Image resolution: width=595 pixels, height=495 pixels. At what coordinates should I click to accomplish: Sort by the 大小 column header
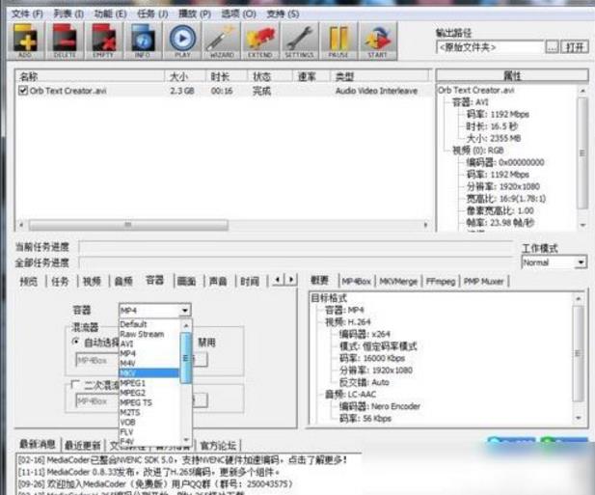tap(185, 76)
